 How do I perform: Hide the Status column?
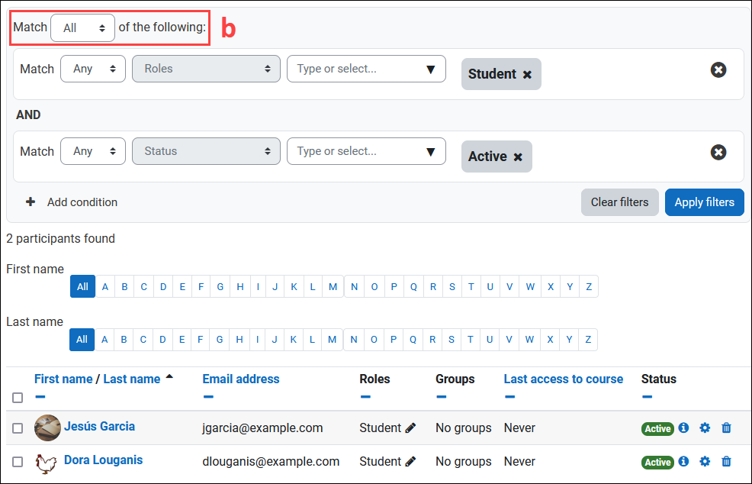[x=647, y=397]
